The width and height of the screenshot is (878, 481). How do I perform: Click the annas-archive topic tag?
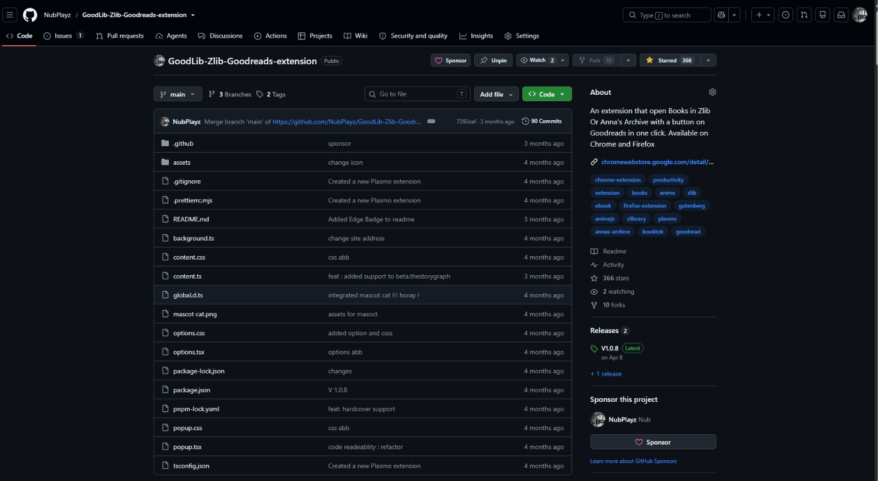613,232
